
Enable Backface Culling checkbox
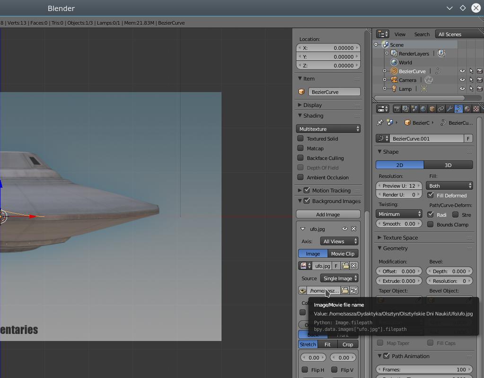tap(300, 158)
